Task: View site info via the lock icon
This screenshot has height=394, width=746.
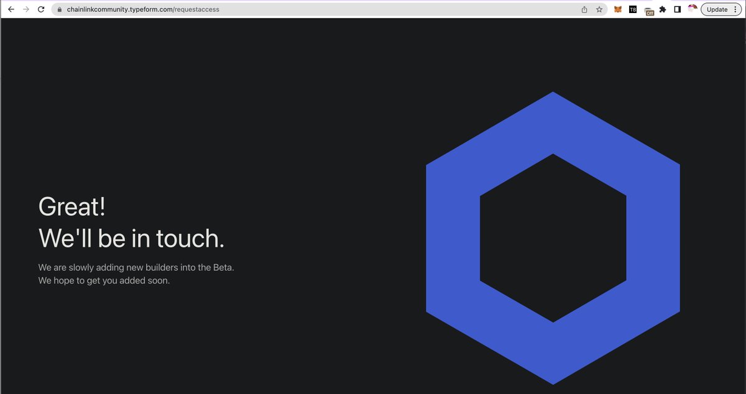Action: click(x=59, y=10)
